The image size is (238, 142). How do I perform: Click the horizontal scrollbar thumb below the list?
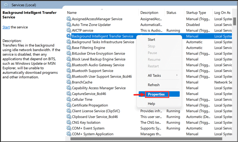pos(146,139)
